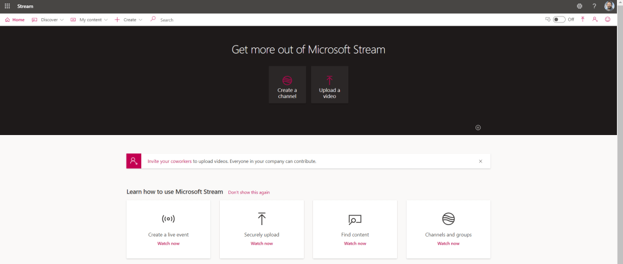Open the app launcher waffle icon

[7, 6]
